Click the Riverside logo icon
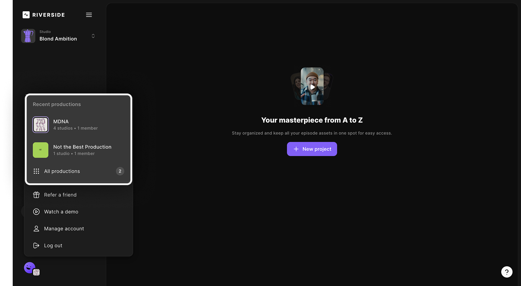This screenshot has height=286, width=521. click(x=26, y=15)
